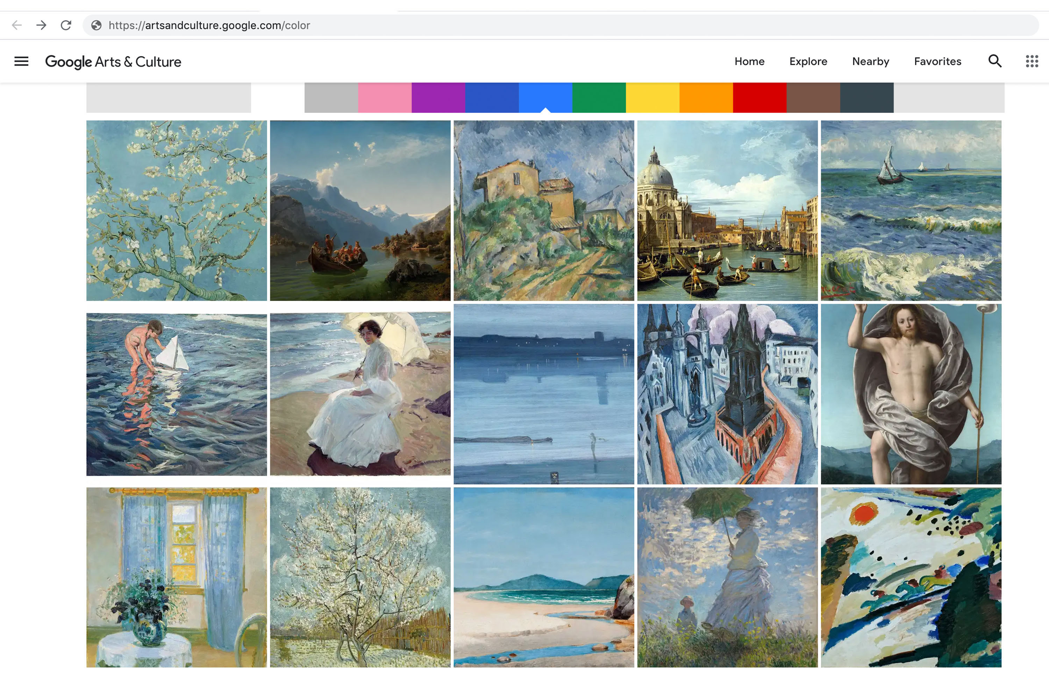Open the Google apps grid
Viewport: 1049px width, 700px height.
click(x=1032, y=61)
